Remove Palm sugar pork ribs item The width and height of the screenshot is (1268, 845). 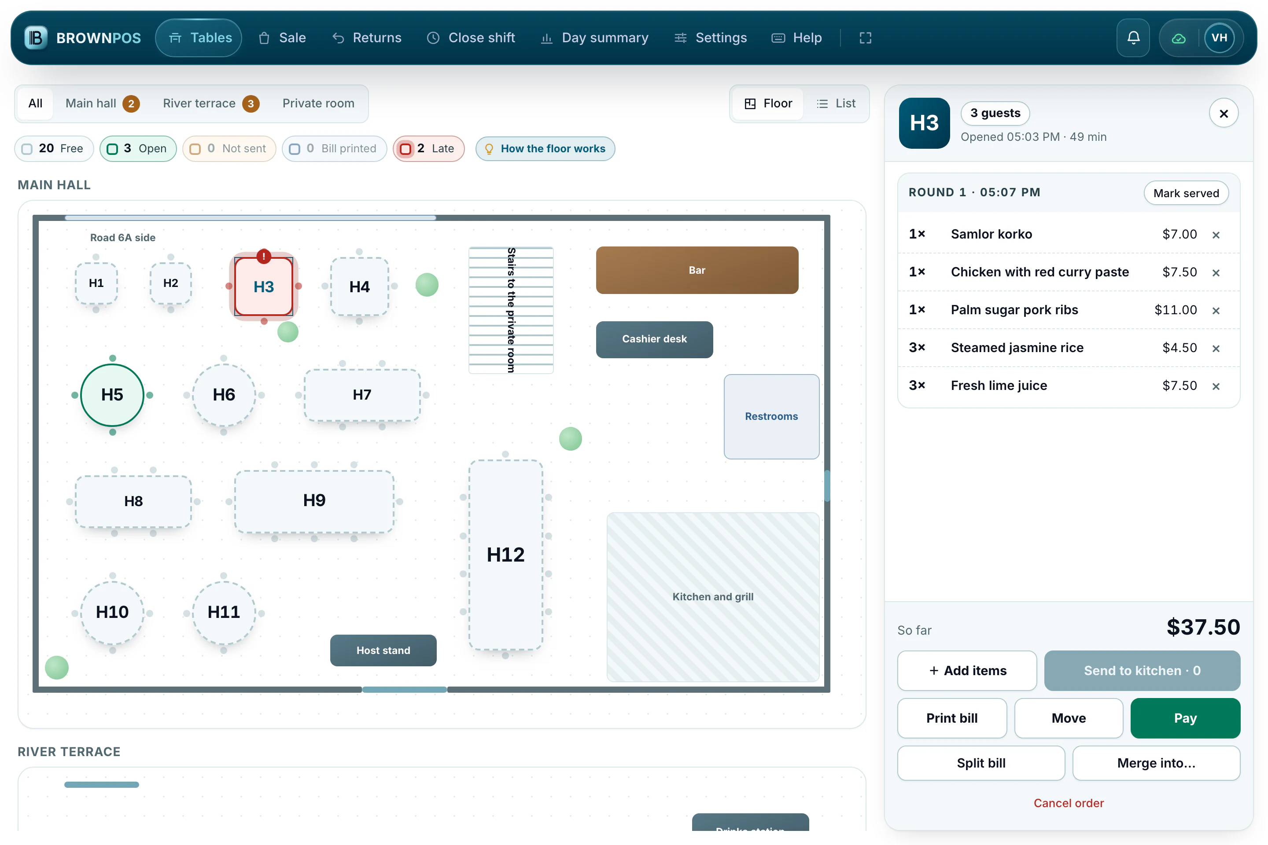[1216, 310]
